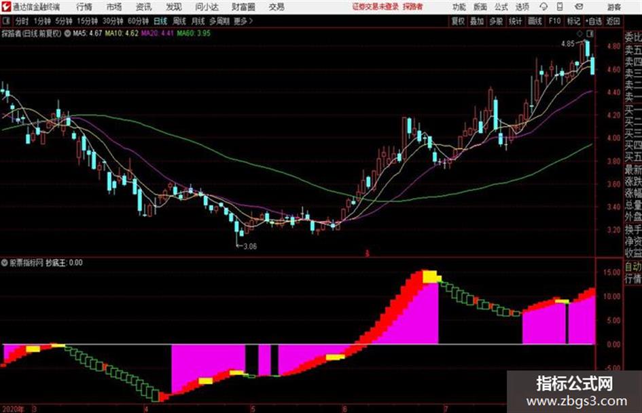Click the 2020年 date axis label

pyautogui.click(x=13, y=408)
